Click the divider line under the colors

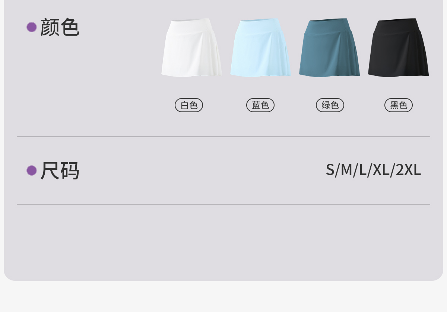[223, 137]
